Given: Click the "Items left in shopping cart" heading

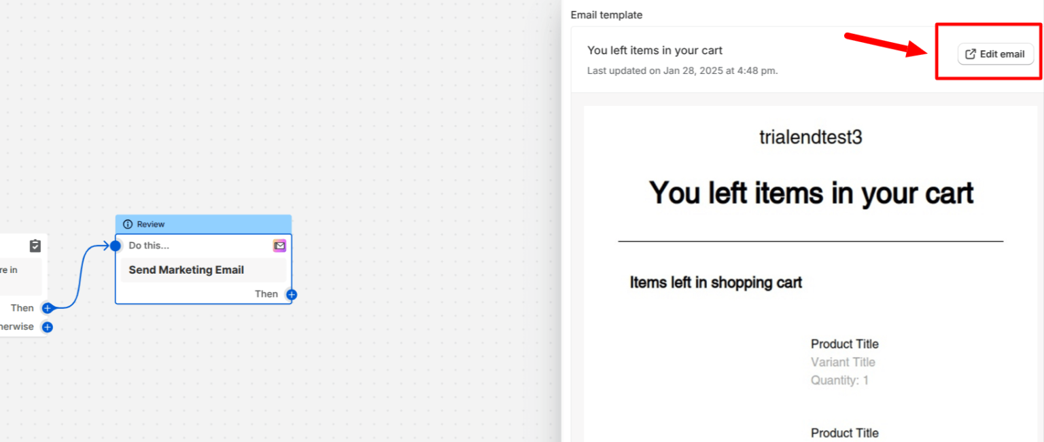Looking at the screenshot, I should tap(716, 282).
